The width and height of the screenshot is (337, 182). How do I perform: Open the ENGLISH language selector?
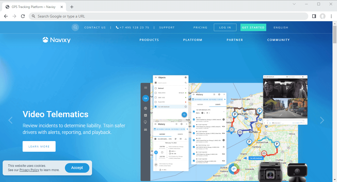click(281, 27)
